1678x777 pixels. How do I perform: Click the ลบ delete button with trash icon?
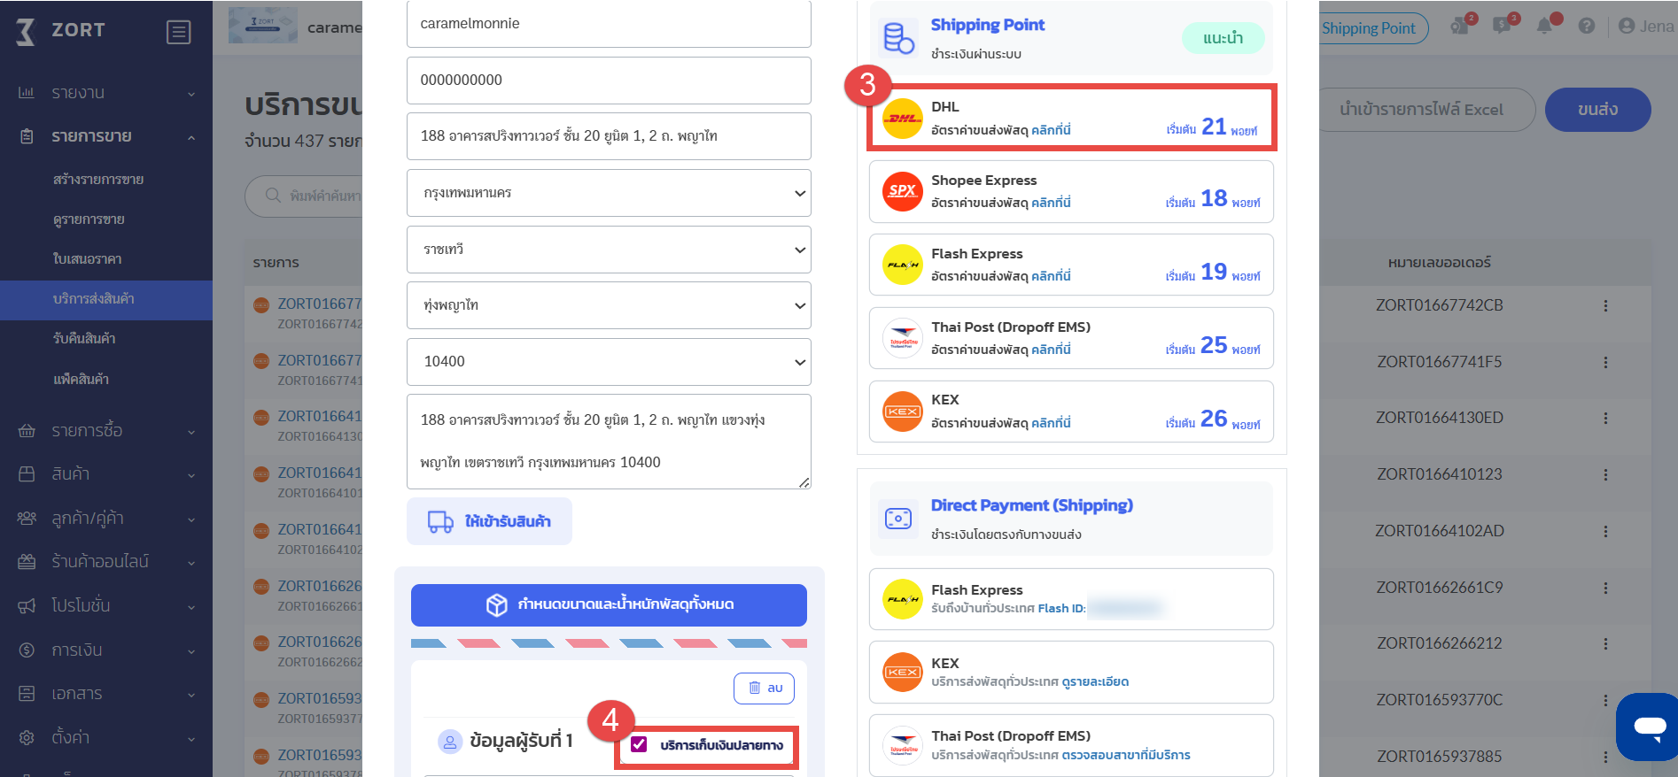764,688
